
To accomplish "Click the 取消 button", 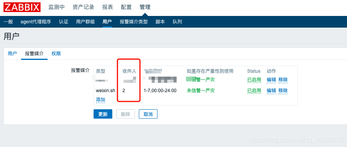I will click(x=148, y=114).
